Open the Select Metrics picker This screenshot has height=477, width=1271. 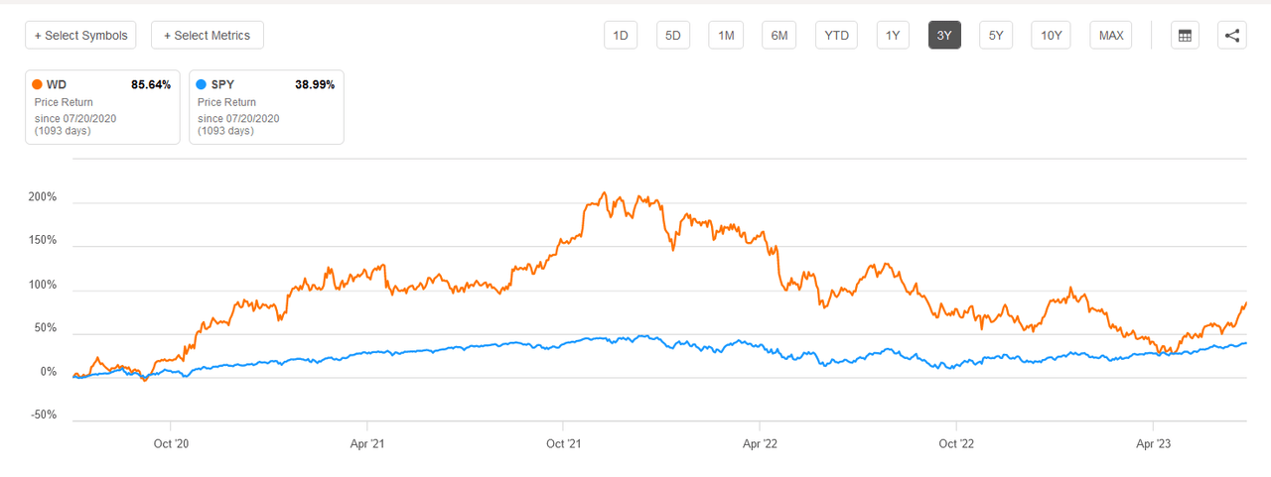[x=207, y=36]
